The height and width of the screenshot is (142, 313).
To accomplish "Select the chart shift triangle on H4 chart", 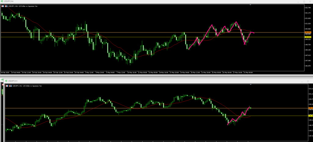I will pyautogui.click(x=250, y=5).
